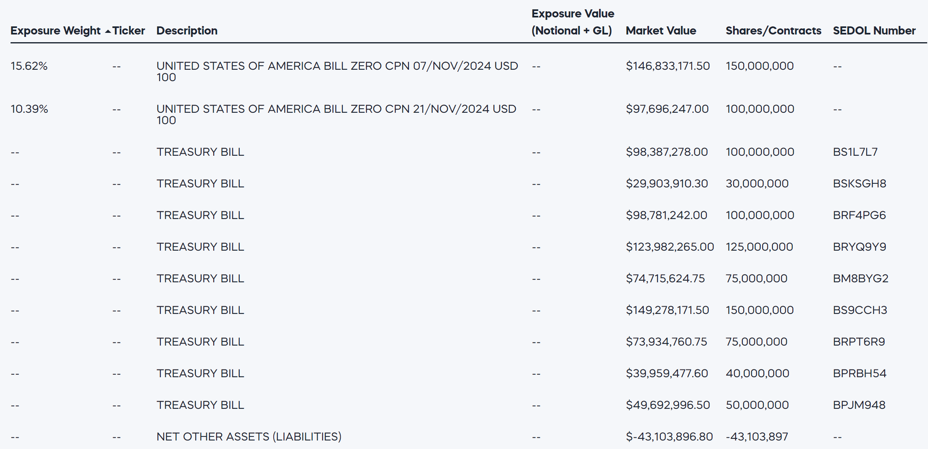Select SEDOL number BRF4PG6
The width and height of the screenshot is (928, 449).
[859, 215]
